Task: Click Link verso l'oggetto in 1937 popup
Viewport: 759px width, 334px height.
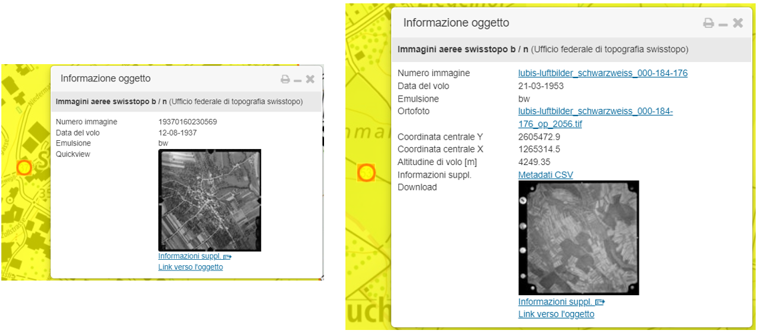Action: (190, 267)
